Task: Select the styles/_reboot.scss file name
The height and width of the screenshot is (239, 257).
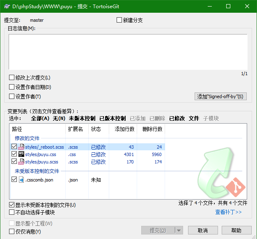Action: 44,147
